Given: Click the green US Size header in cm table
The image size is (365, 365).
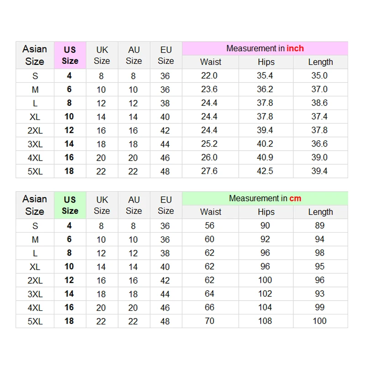Looking at the screenshot, I should [x=70, y=205].
